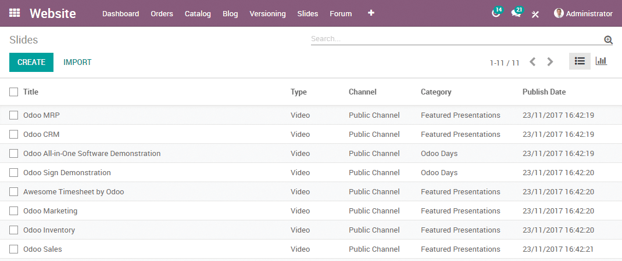Open the Odoo CRM record
Viewport: 622px width, 261px height.
point(41,134)
